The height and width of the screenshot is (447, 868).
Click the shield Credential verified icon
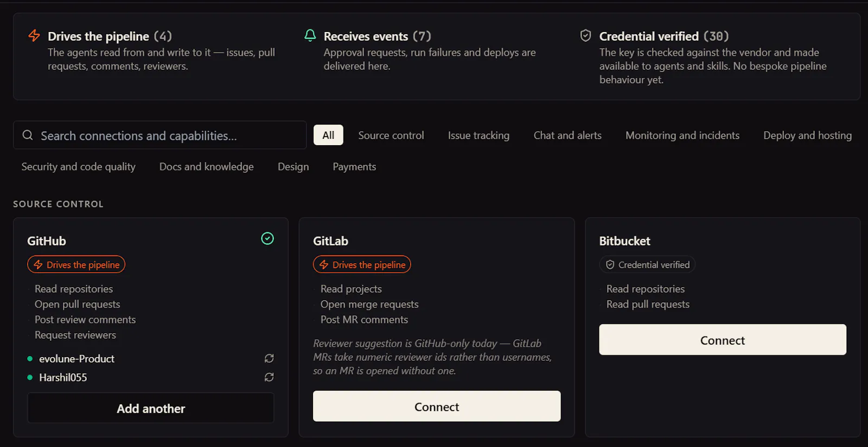(585, 36)
